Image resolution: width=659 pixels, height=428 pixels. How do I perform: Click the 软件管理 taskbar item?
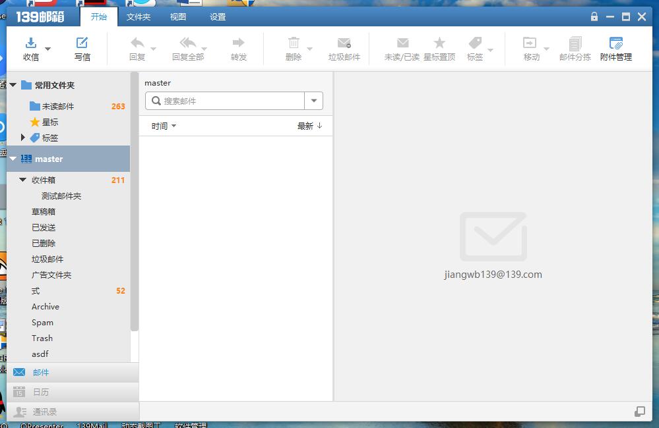(x=191, y=425)
